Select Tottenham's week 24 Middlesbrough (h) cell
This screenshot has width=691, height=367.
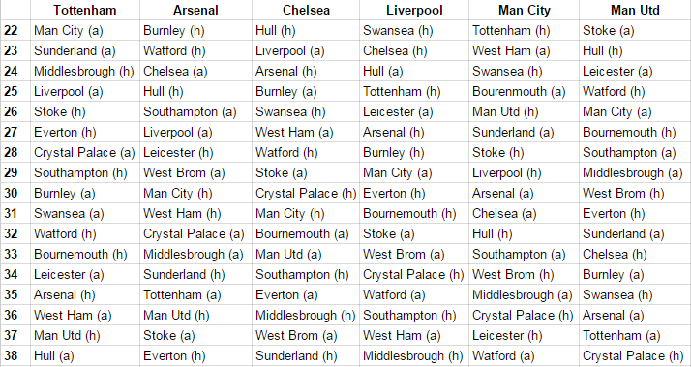point(85,71)
